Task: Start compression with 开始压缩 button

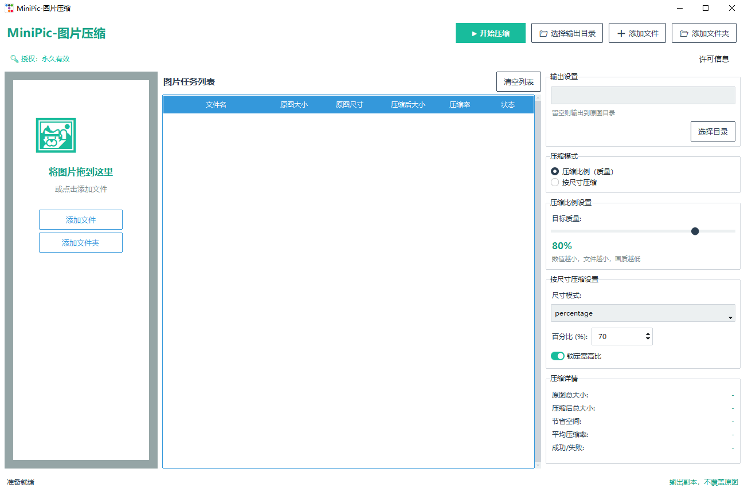Action: 491,33
